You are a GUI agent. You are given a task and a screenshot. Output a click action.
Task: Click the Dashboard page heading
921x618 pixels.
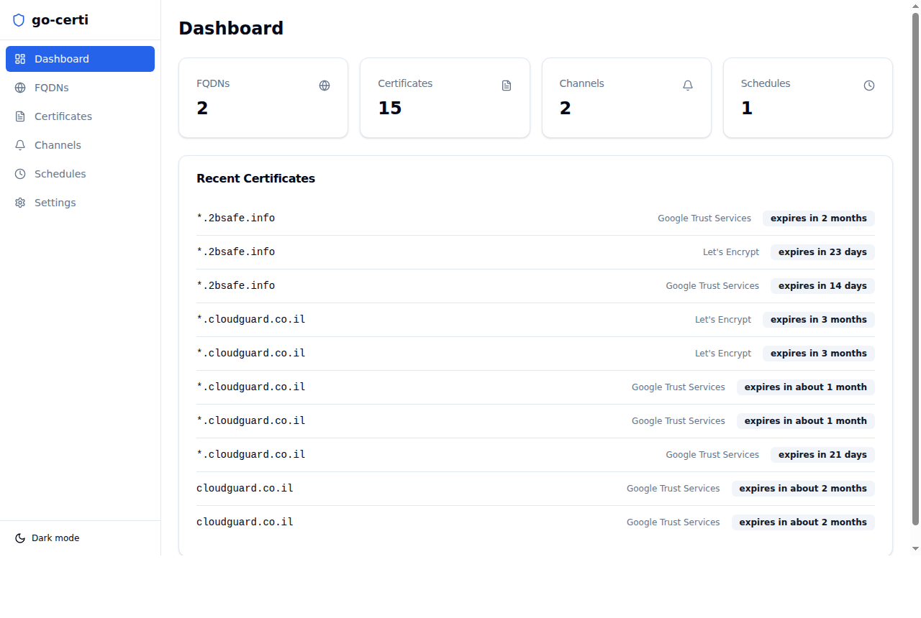click(x=231, y=28)
